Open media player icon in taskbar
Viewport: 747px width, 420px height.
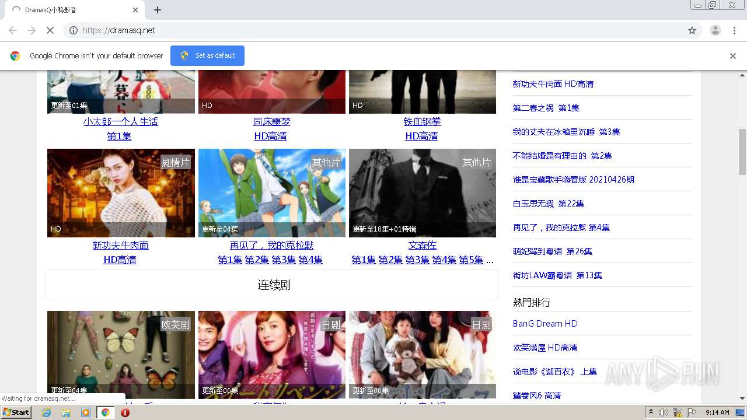(x=86, y=412)
